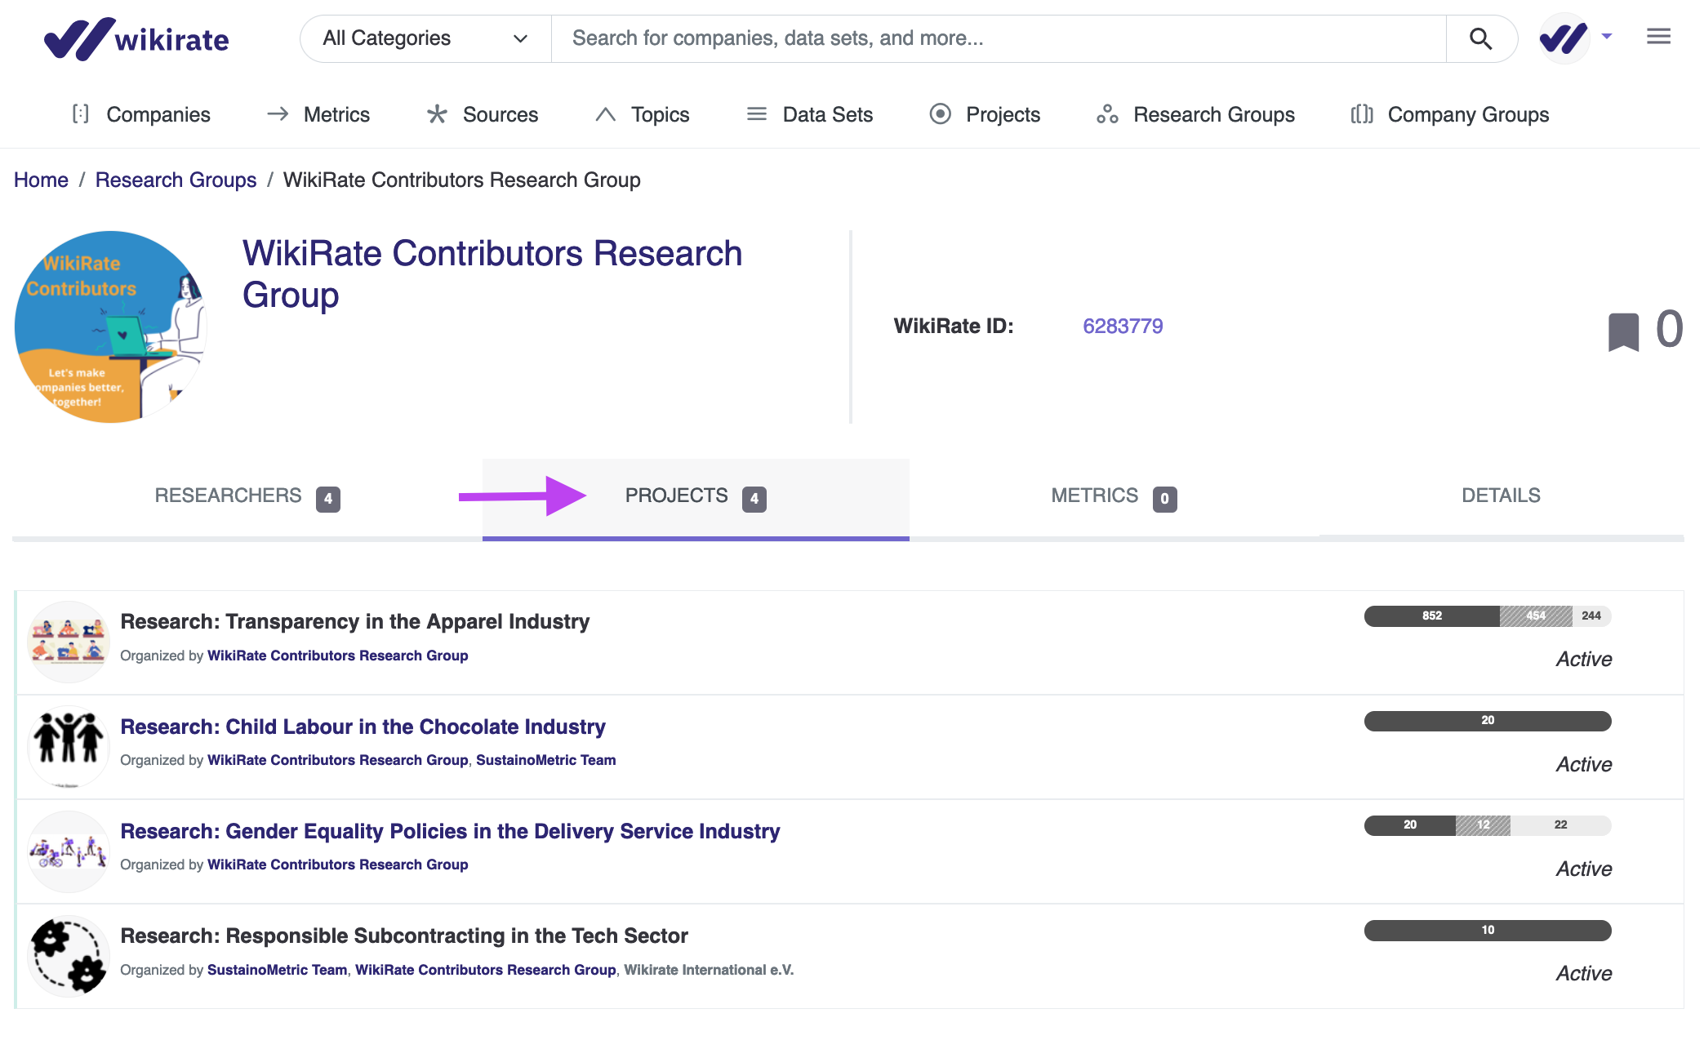Open Gender Equality Policies in Delivery Service project
Screen dimensions: 1704x1049
point(450,831)
